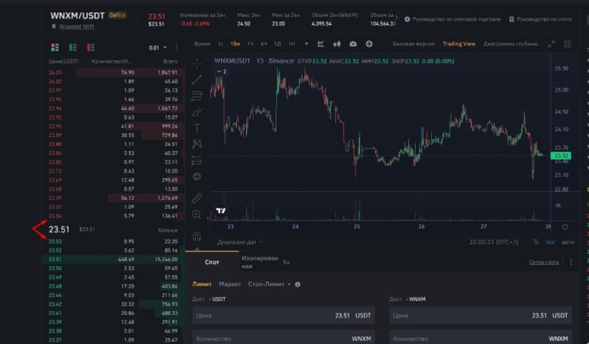The height and width of the screenshot is (344, 589).
Task: Open the Wrapped NXM link
Action: coord(77,26)
